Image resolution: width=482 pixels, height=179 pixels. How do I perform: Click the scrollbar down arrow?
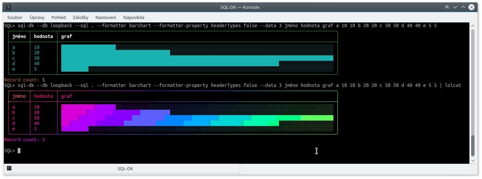click(472, 160)
